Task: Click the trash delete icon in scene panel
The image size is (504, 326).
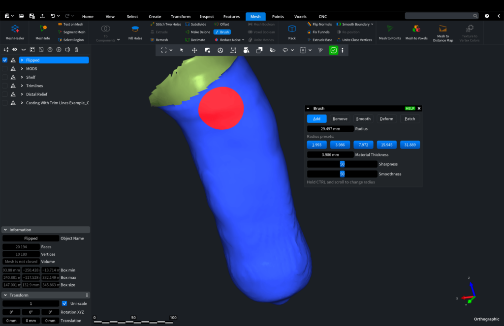Action: (76, 49)
